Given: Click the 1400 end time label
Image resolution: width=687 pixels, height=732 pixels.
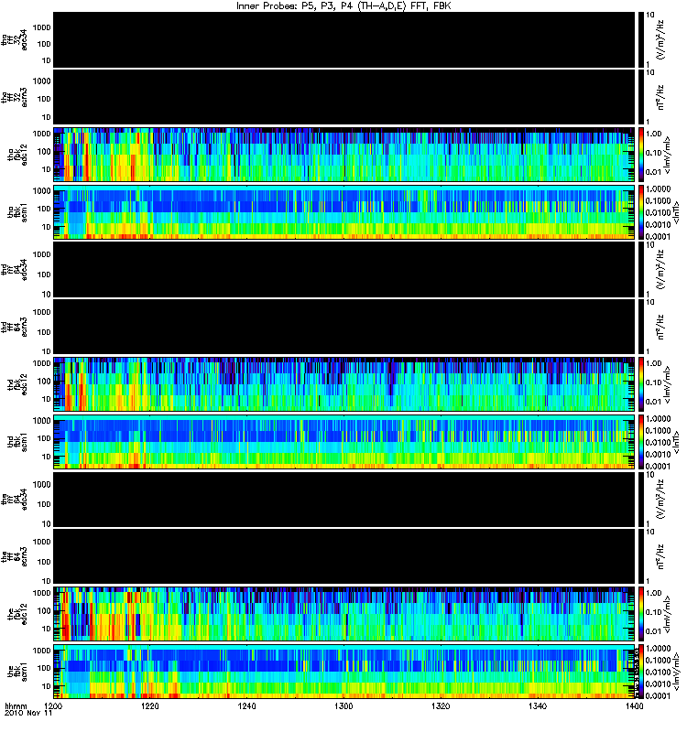Looking at the screenshot, I should coord(635,705).
